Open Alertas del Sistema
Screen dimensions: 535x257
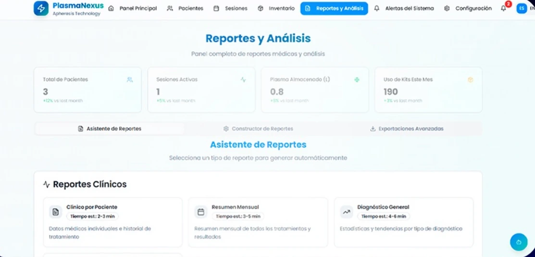(x=404, y=8)
